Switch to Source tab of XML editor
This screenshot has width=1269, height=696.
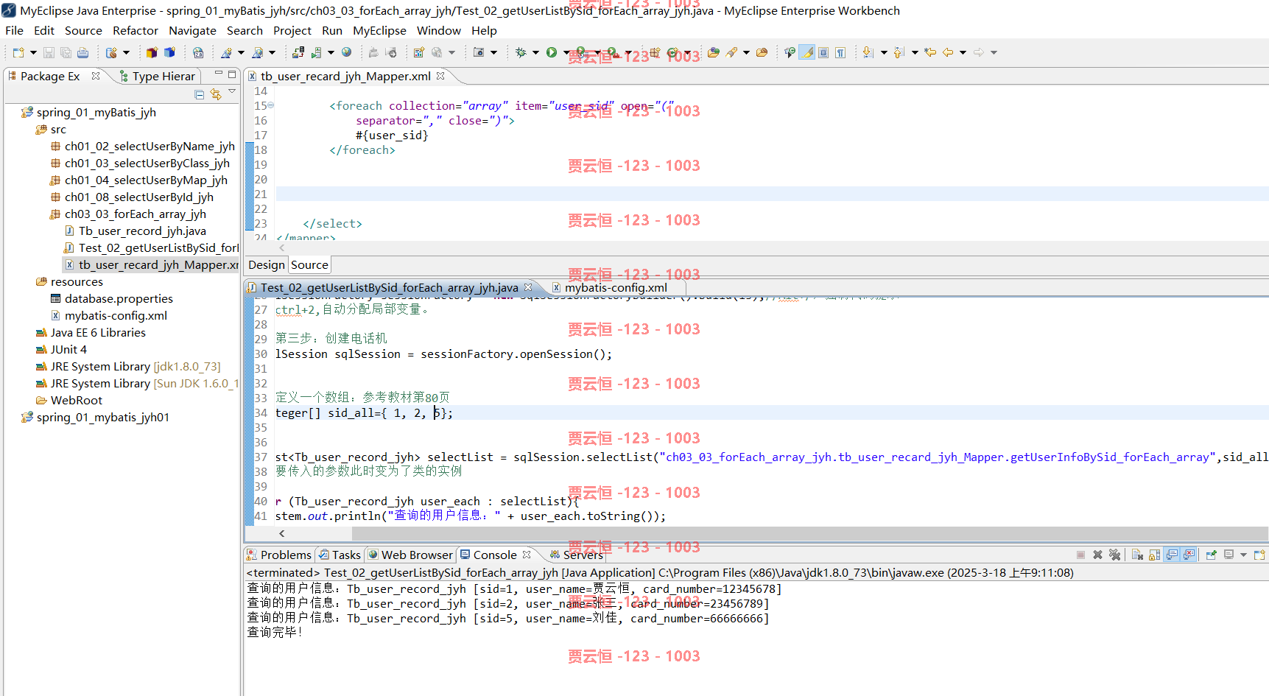point(309,264)
